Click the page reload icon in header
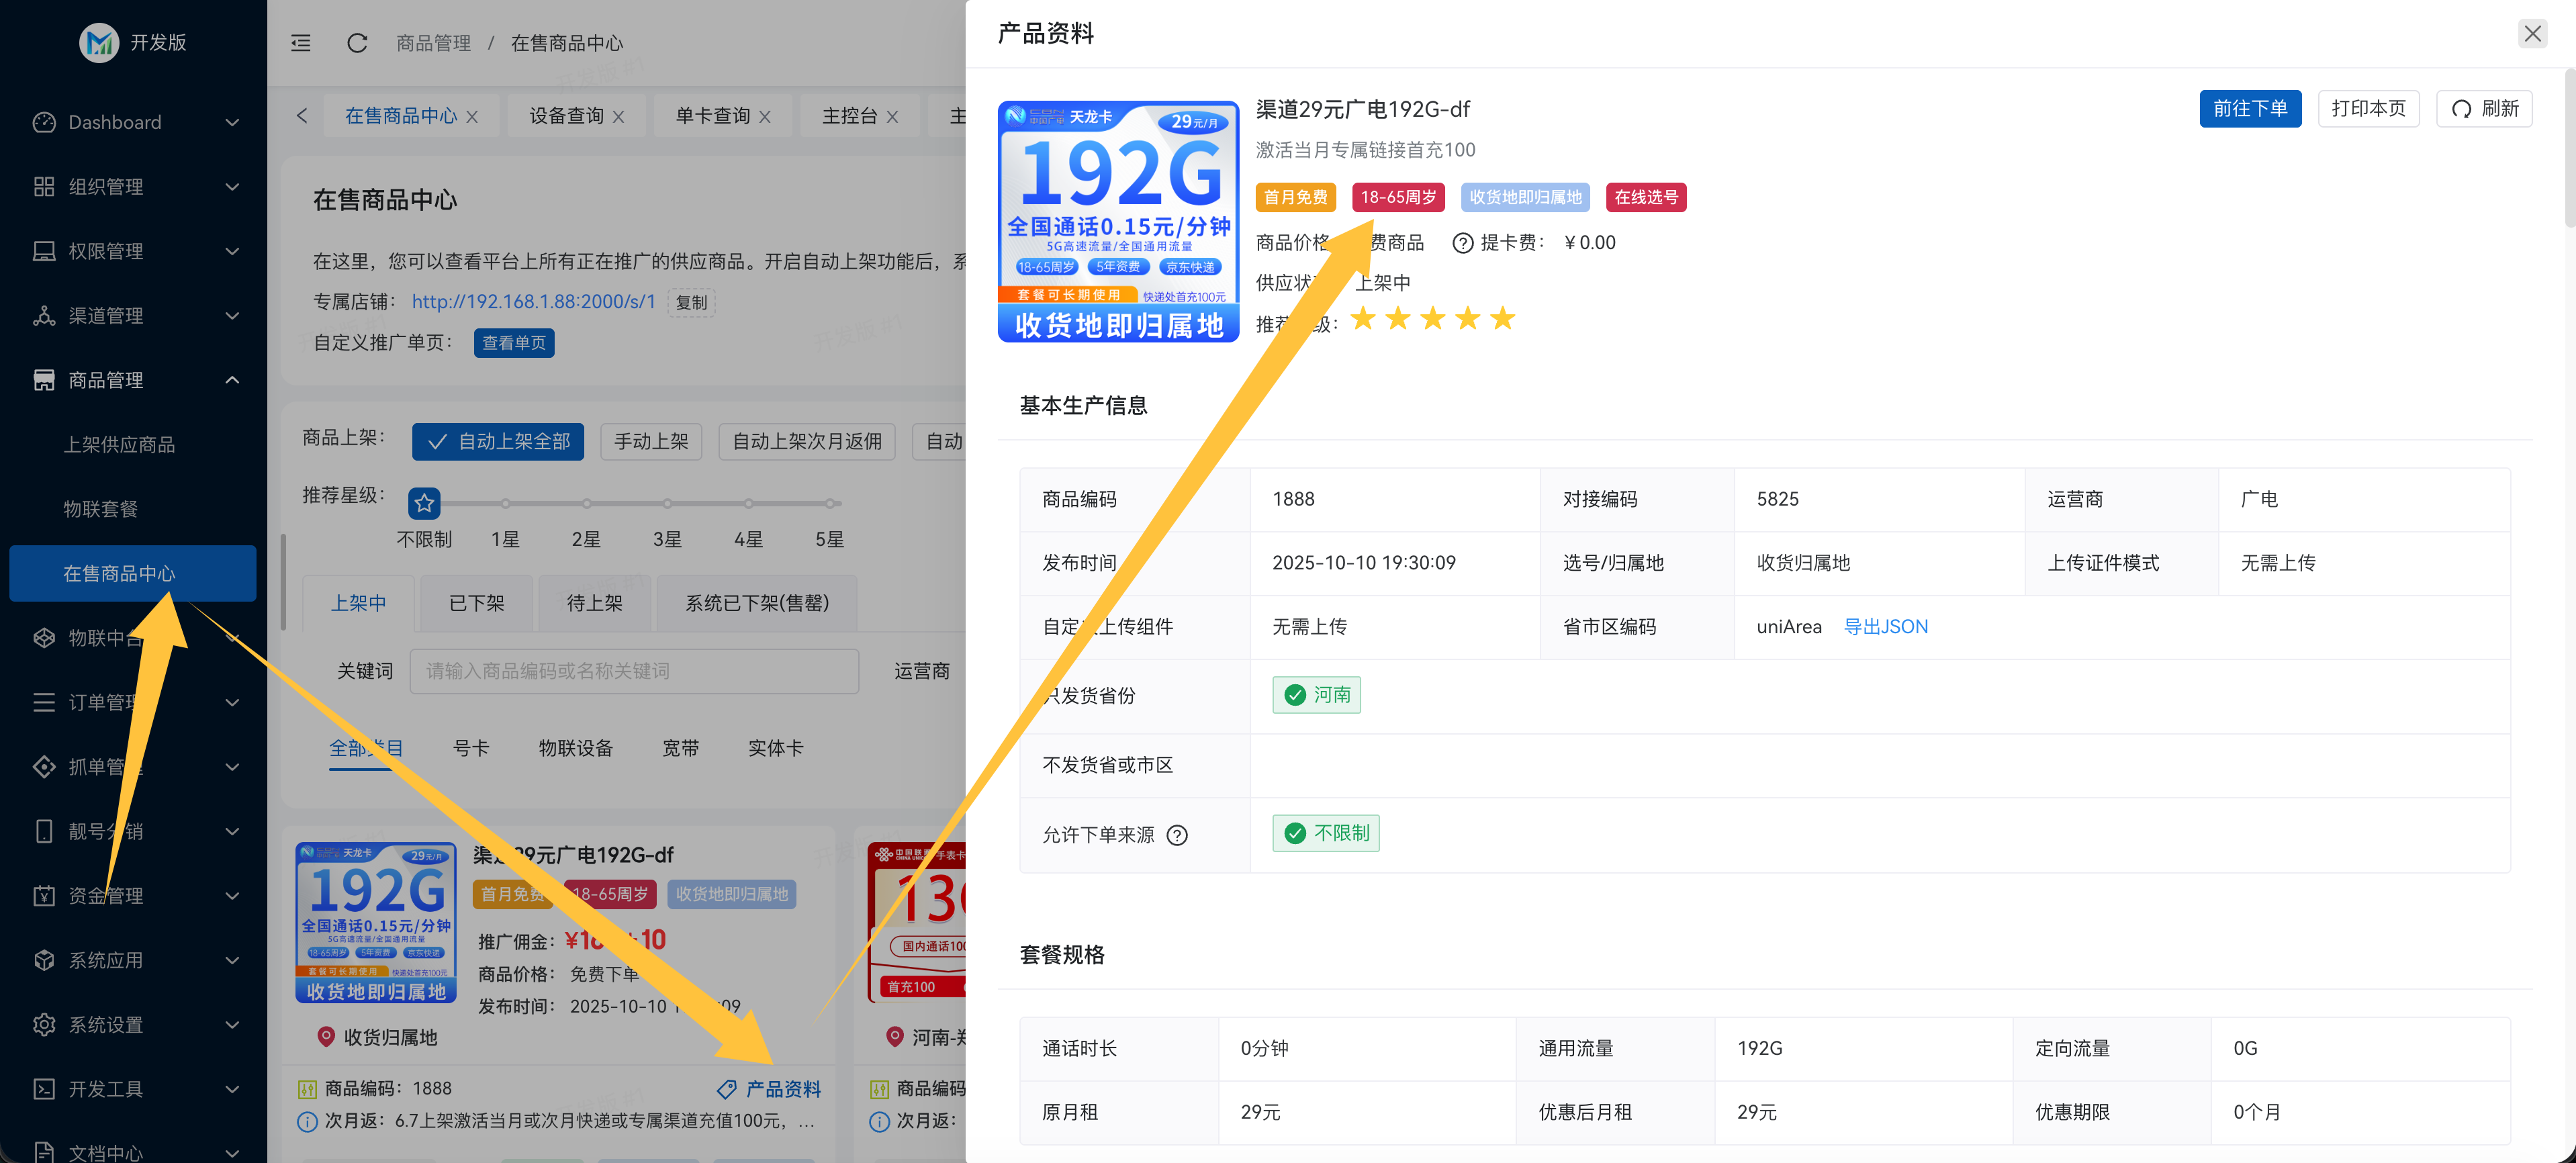Viewport: 2576px width, 1163px height. click(357, 43)
